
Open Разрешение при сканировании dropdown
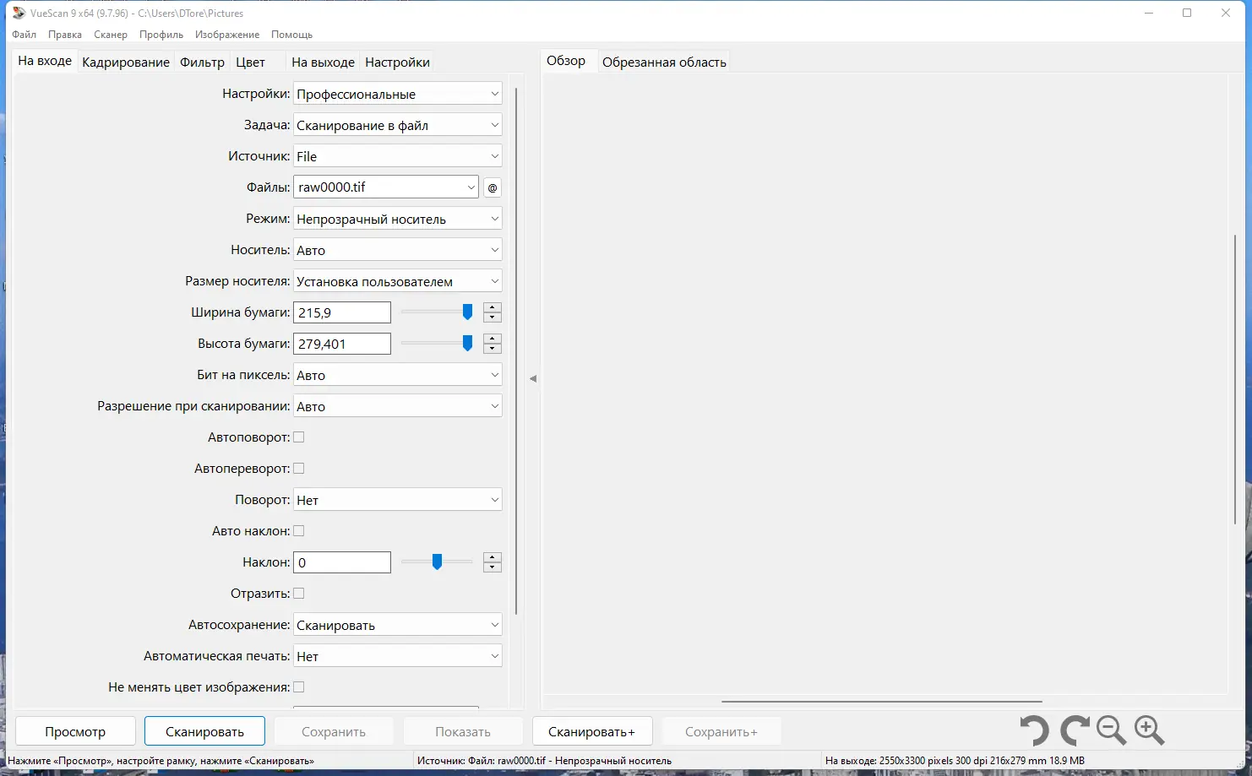coord(397,406)
